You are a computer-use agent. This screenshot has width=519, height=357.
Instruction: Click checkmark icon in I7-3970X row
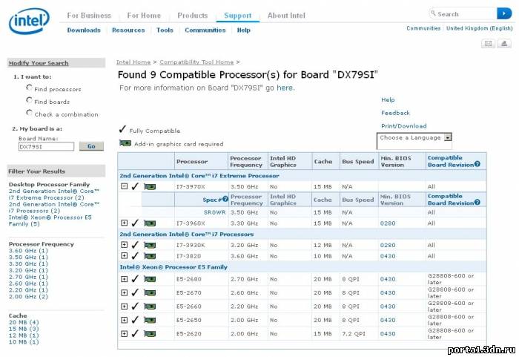[x=135, y=186]
